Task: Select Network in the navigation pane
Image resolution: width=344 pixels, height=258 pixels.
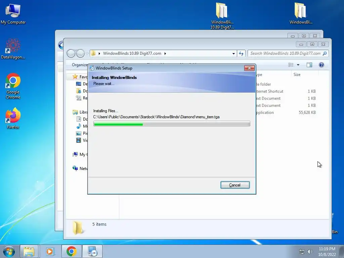Action: [x=80, y=169]
